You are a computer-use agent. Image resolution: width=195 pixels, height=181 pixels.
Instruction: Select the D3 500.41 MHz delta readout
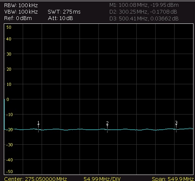point(144,19)
